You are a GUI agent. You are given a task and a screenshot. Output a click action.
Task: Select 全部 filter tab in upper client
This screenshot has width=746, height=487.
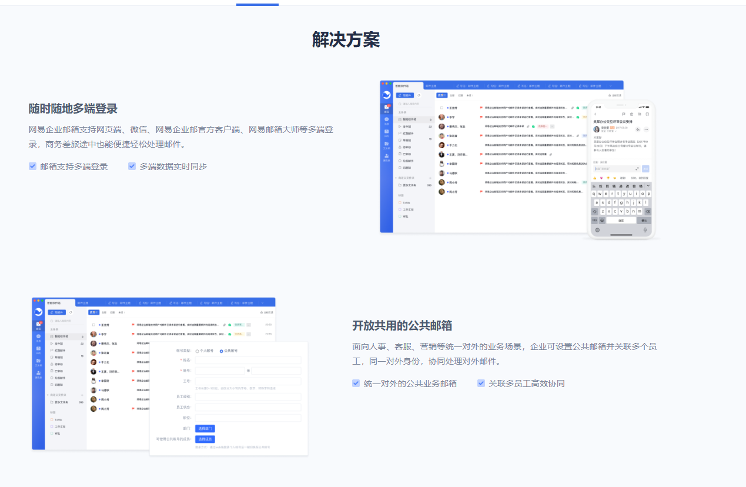pos(452,95)
